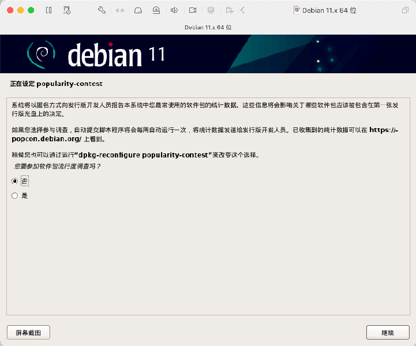Click the 继续 (Continue) button

tap(388, 333)
